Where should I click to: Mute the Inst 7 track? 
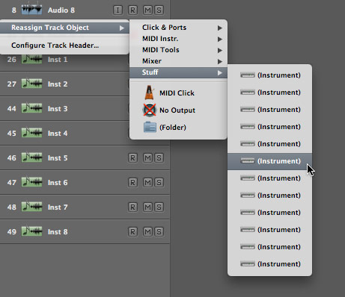tap(147, 207)
